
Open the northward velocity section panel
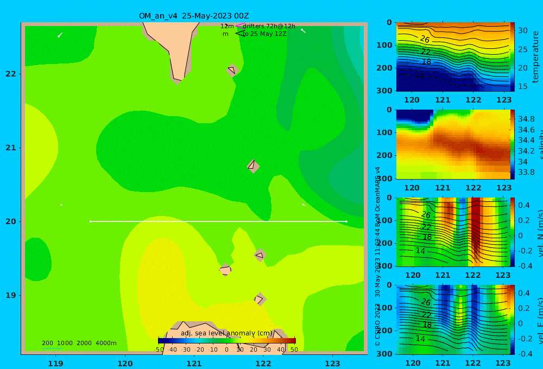coord(453,232)
